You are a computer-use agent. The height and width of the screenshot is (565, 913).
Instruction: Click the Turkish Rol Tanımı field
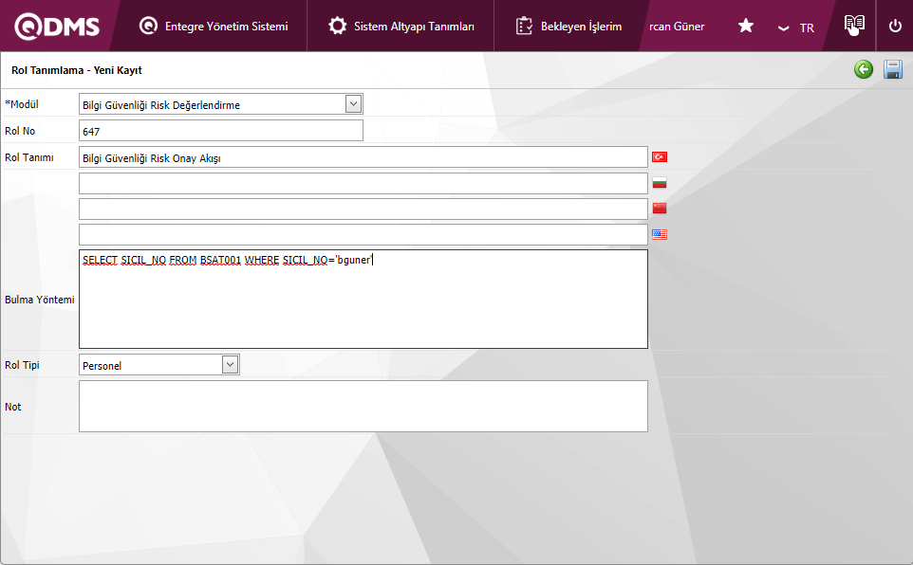coord(363,157)
